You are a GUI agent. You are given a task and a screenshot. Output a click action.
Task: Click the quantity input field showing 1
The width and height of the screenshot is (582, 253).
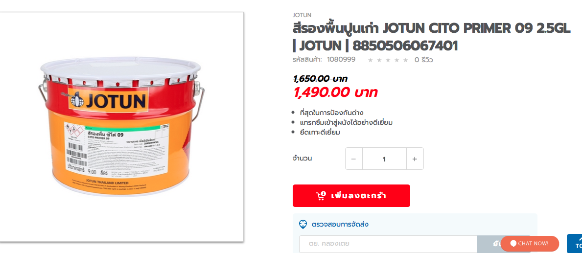tap(384, 159)
